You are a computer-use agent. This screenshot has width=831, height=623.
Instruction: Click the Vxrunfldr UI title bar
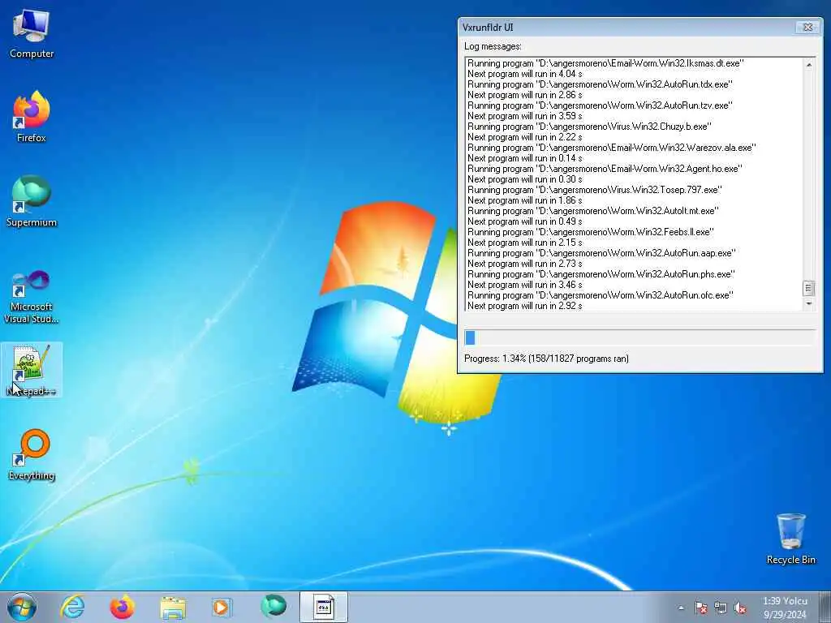(x=626, y=27)
